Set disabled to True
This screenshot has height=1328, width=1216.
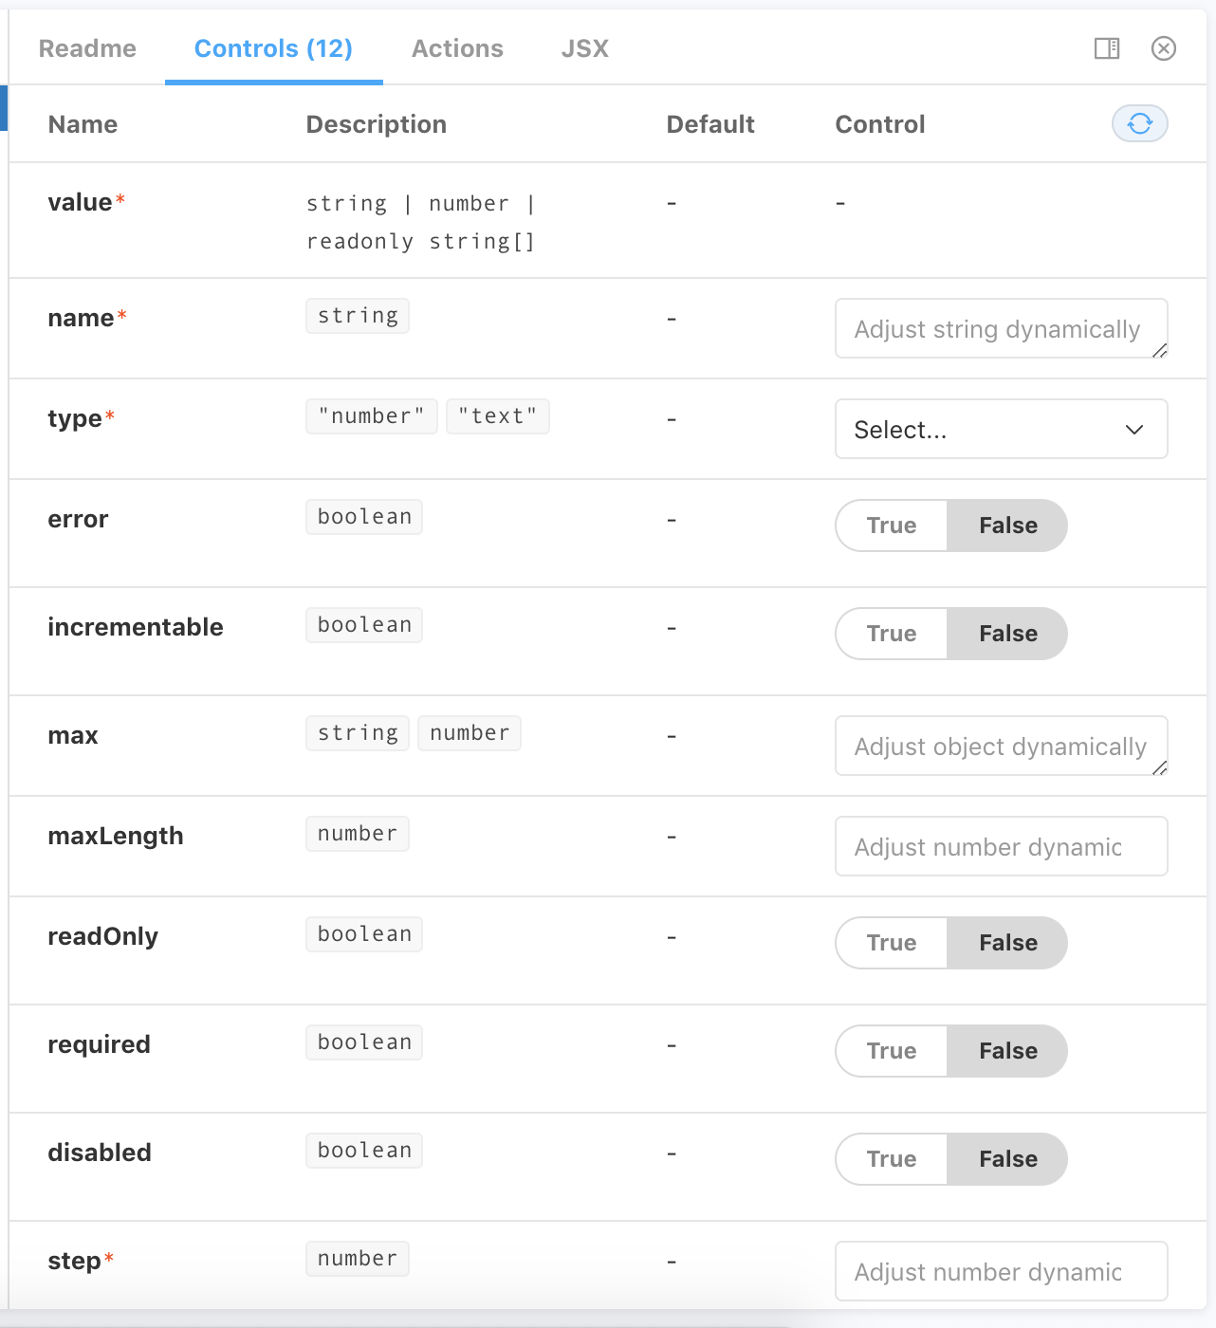point(891,1158)
